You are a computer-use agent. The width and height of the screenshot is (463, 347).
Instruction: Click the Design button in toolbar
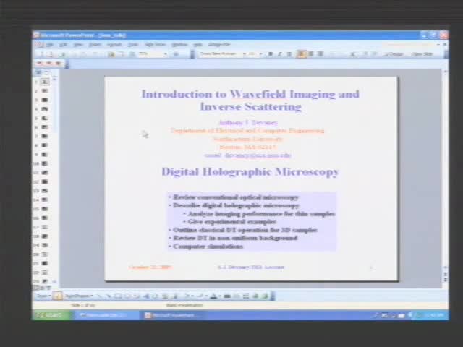(x=394, y=54)
